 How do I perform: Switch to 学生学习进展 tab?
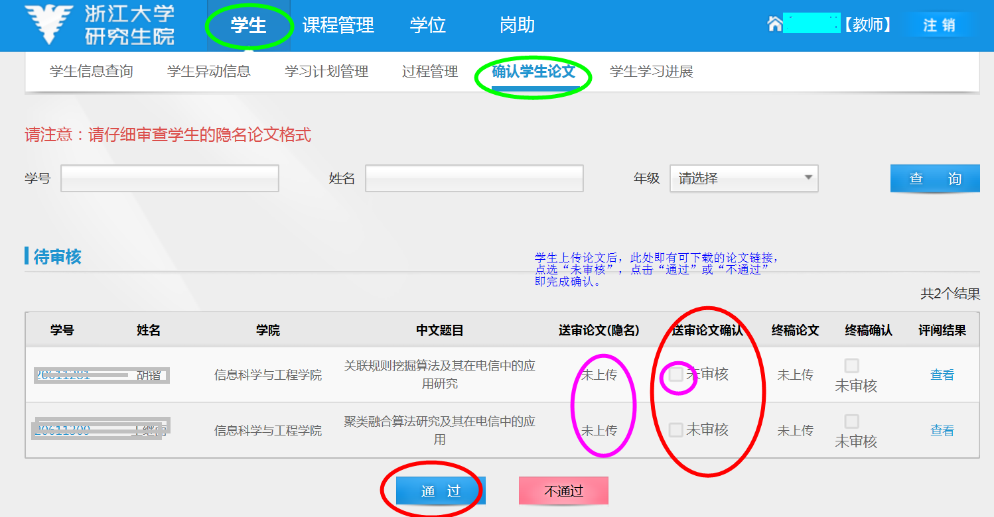651,72
